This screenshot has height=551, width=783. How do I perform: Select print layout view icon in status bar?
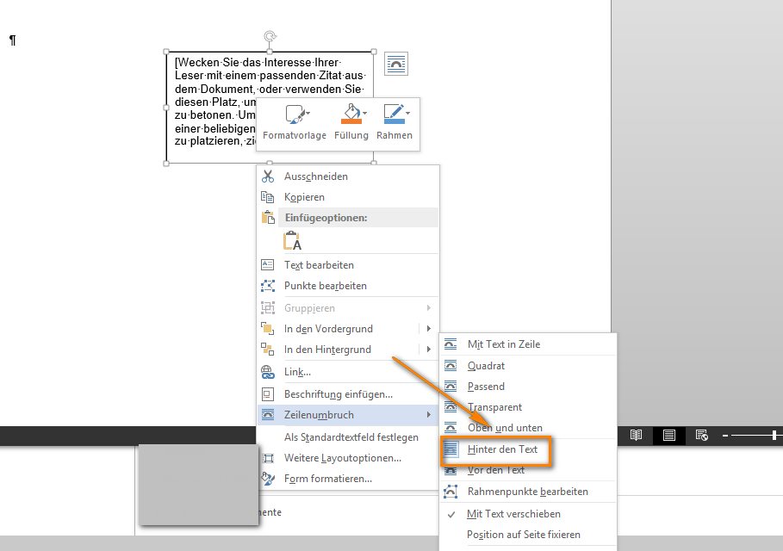669,436
